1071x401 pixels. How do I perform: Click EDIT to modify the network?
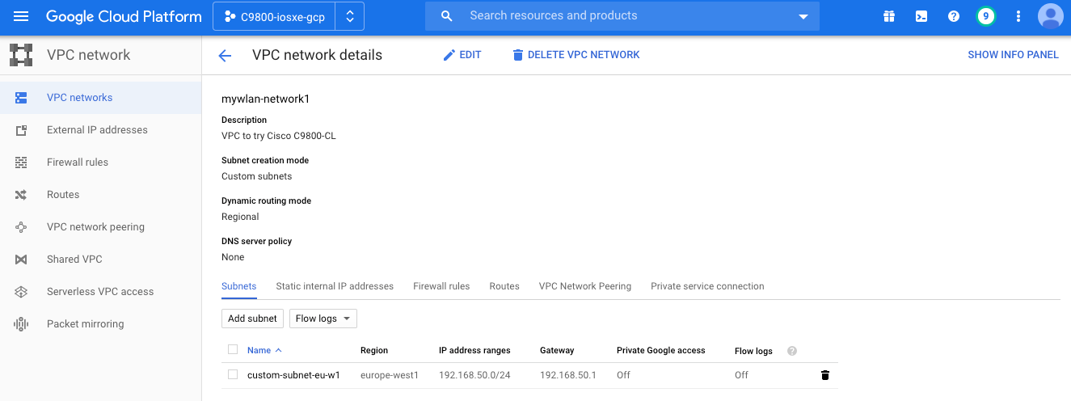coord(462,55)
